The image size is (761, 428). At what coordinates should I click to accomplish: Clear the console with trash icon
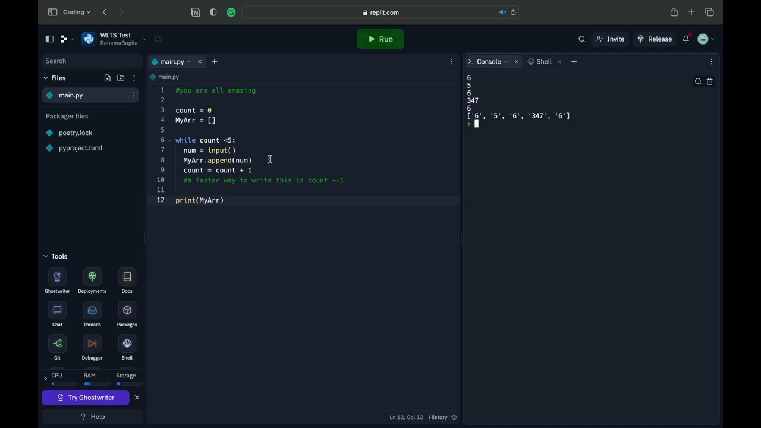click(710, 81)
